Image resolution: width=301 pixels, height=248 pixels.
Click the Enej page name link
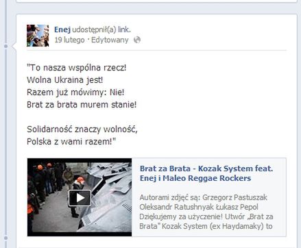(62, 29)
